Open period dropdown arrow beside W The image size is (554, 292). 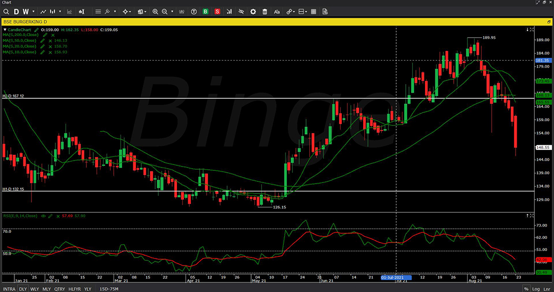point(34,12)
